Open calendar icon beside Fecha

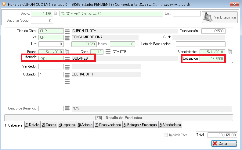pos(67,51)
